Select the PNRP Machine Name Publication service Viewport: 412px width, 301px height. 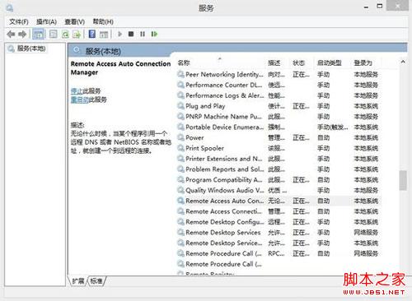[x=278, y=117]
